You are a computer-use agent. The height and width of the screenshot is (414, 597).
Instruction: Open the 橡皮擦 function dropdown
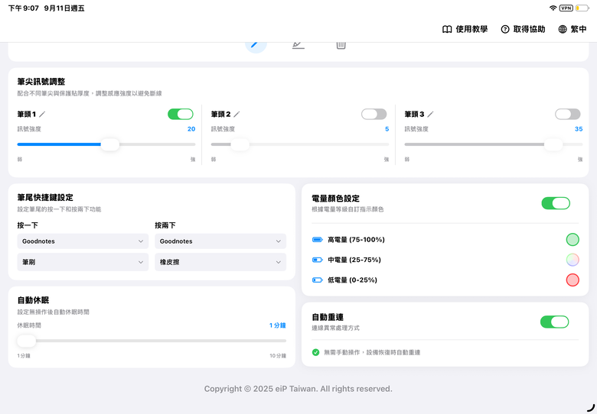tap(220, 262)
